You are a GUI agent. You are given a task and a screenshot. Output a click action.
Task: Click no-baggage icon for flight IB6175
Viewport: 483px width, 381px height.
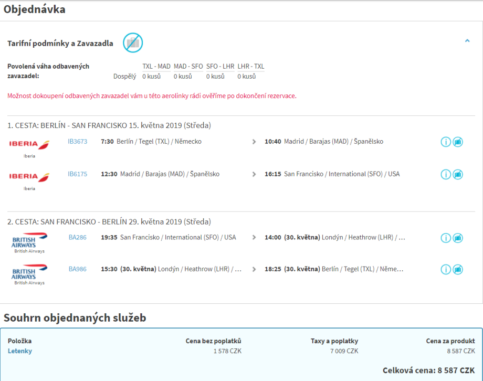click(458, 174)
